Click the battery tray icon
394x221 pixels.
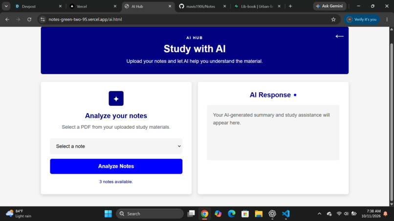354,214
